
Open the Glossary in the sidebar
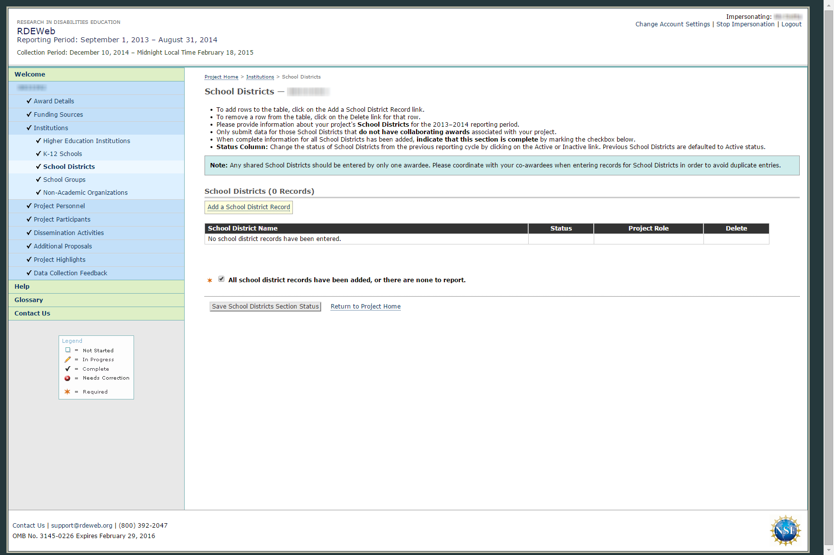point(96,300)
